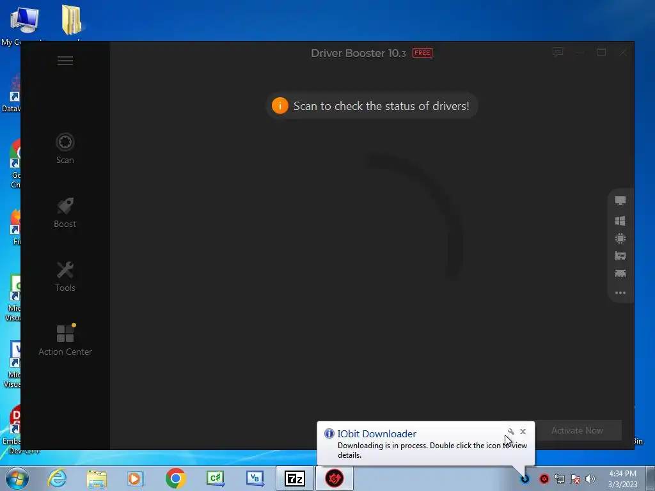655x491 pixels.
Task: Click the Activate Now button
Action: click(577, 430)
